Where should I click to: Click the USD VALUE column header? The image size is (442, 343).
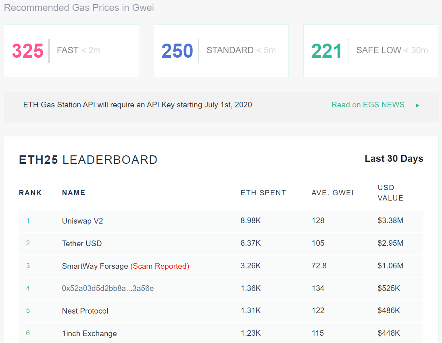(390, 193)
